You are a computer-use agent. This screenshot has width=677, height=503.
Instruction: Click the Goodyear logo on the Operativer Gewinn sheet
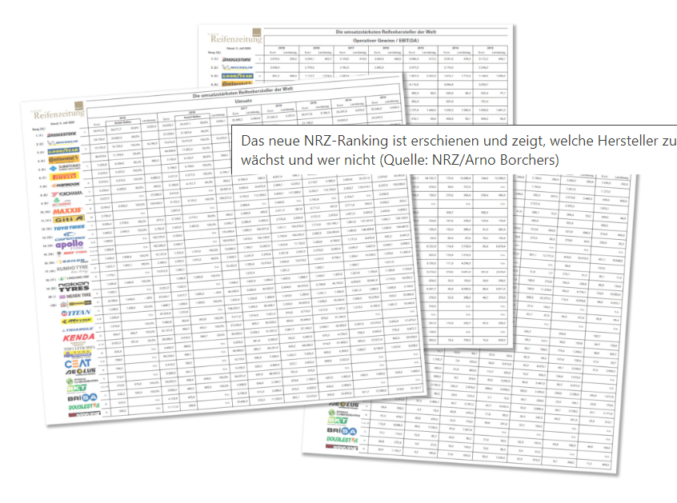237,76
